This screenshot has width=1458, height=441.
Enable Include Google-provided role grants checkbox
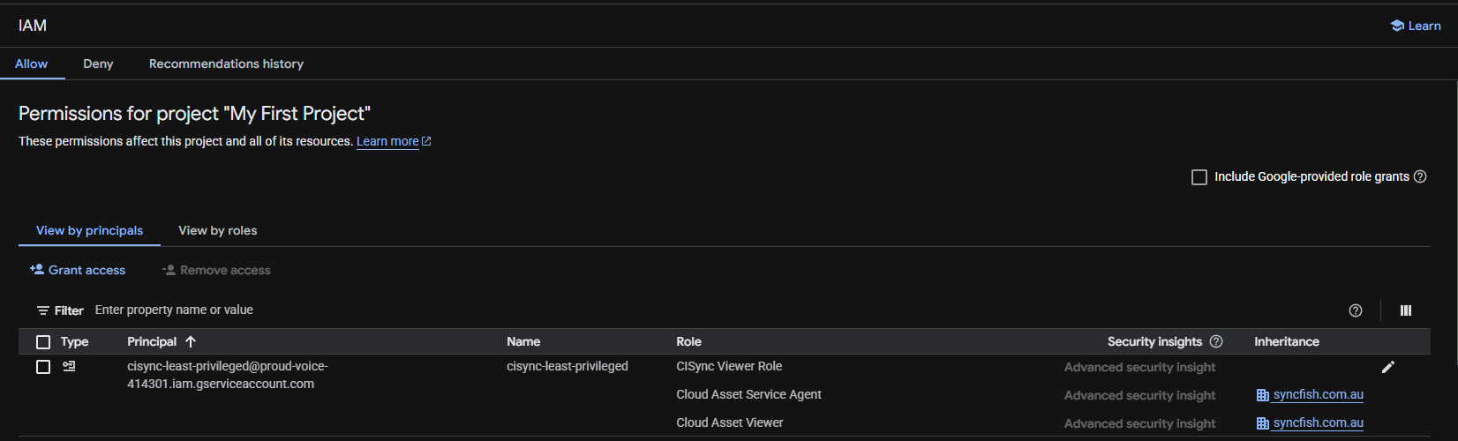click(x=1199, y=177)
